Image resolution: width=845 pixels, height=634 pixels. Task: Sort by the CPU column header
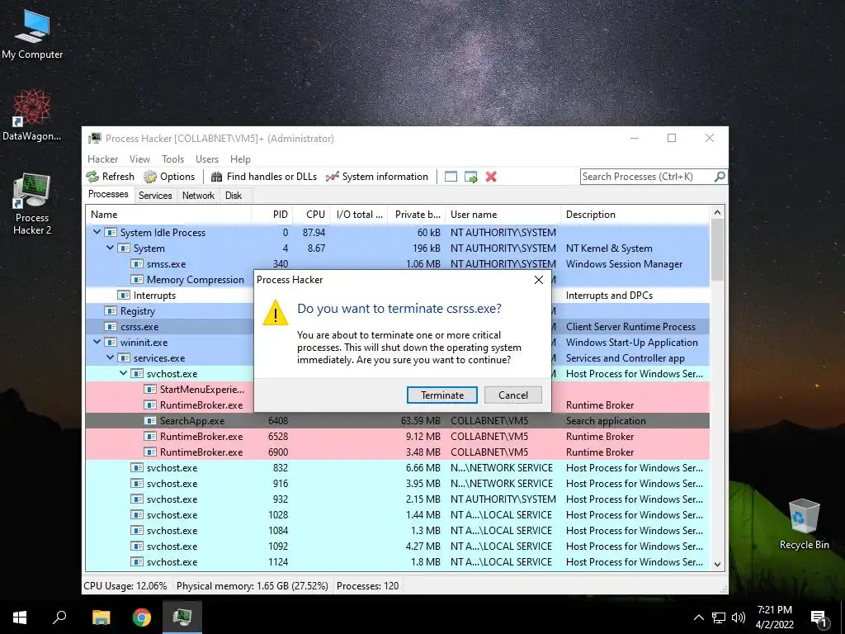[x=311, y=215]
